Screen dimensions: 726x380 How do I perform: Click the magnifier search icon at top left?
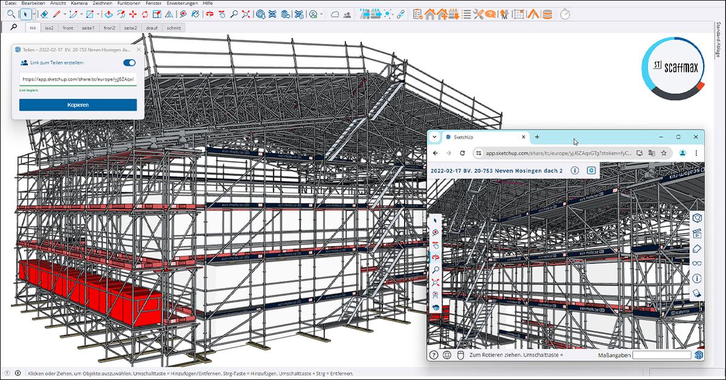point(13,27)
